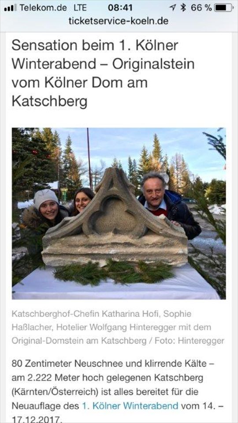
Task: Tap the date line 17.12.2017
Action: click(x=37, y=419)
